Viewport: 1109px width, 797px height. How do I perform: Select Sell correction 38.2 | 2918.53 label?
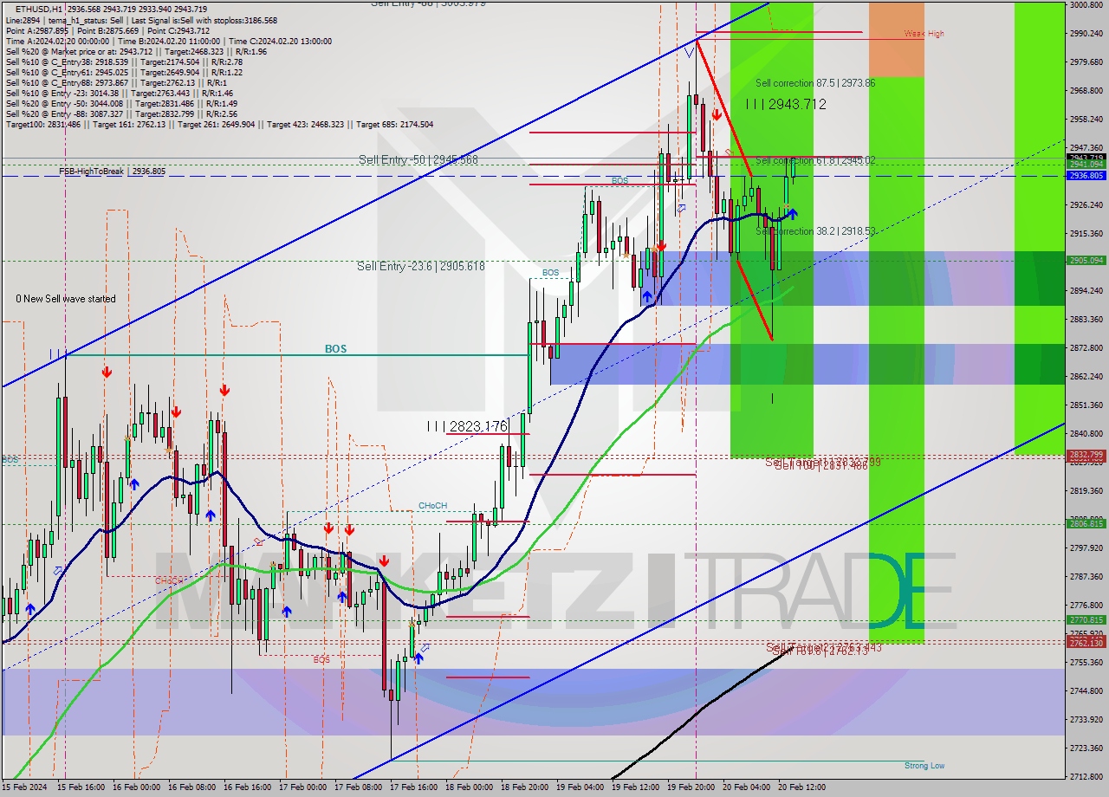point(815,231)
